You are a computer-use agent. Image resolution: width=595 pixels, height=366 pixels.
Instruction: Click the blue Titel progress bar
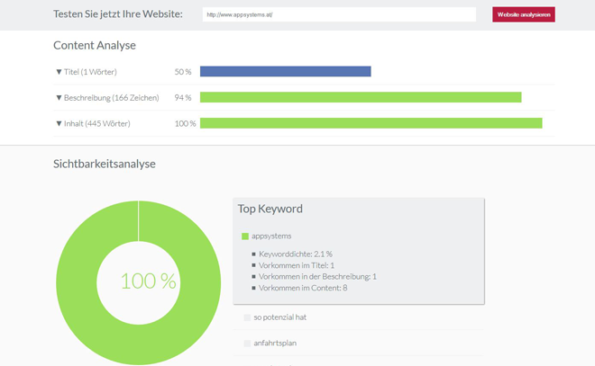[x=285, y=72]
